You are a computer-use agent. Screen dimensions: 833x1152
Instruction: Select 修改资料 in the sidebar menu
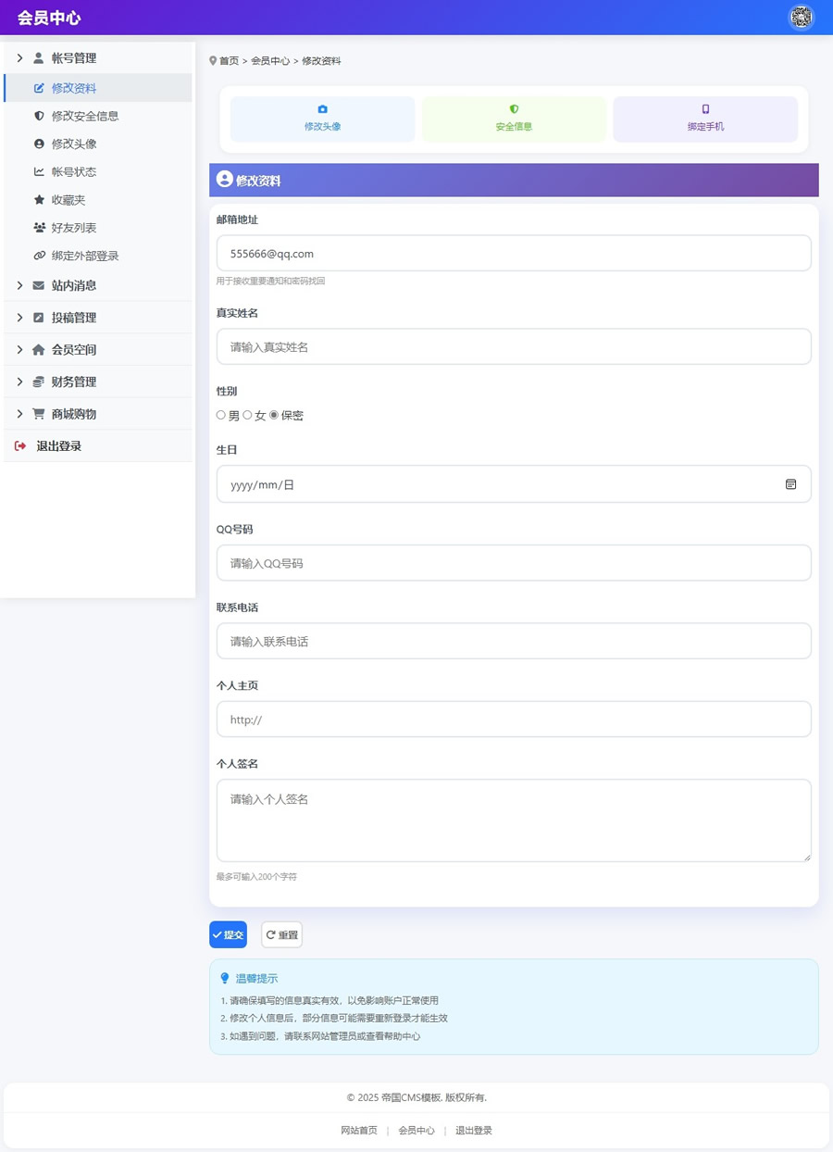[72, 87]
